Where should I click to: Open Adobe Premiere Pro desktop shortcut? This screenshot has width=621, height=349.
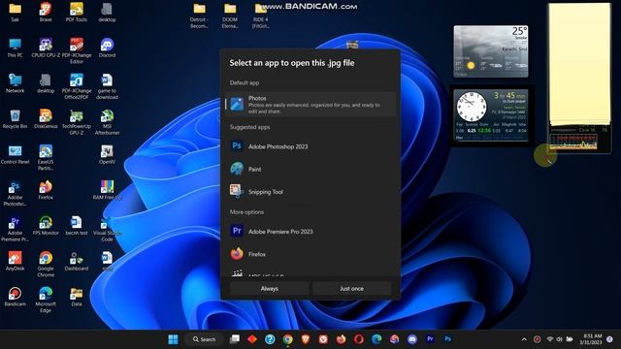pyautogui.click(x=16, y=229)
